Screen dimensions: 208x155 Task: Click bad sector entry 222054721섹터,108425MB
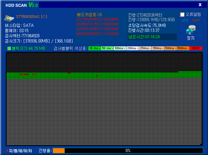97,24
